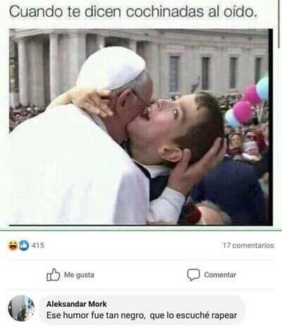The height and width of the screenshot is (328, 282).
Task: Click the white skullcap in the photo
Action: coord(111,68)
